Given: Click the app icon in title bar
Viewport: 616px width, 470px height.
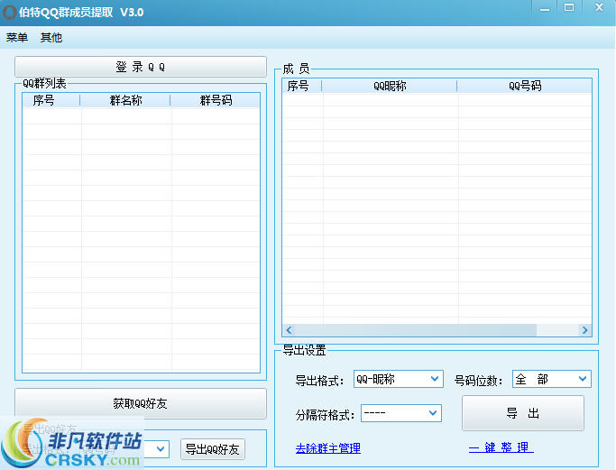Looking at the screenshot, I should [x=9, y=13].
